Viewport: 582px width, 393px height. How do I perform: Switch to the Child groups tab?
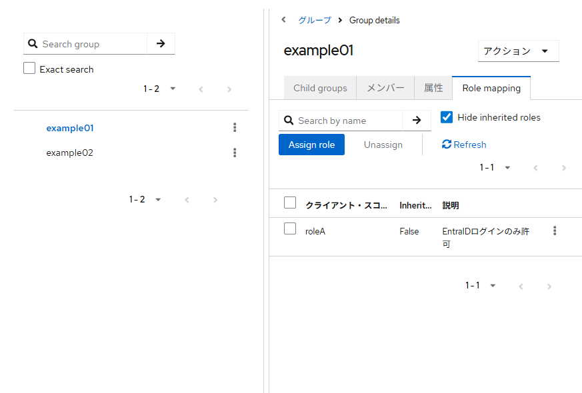[320, 88]
